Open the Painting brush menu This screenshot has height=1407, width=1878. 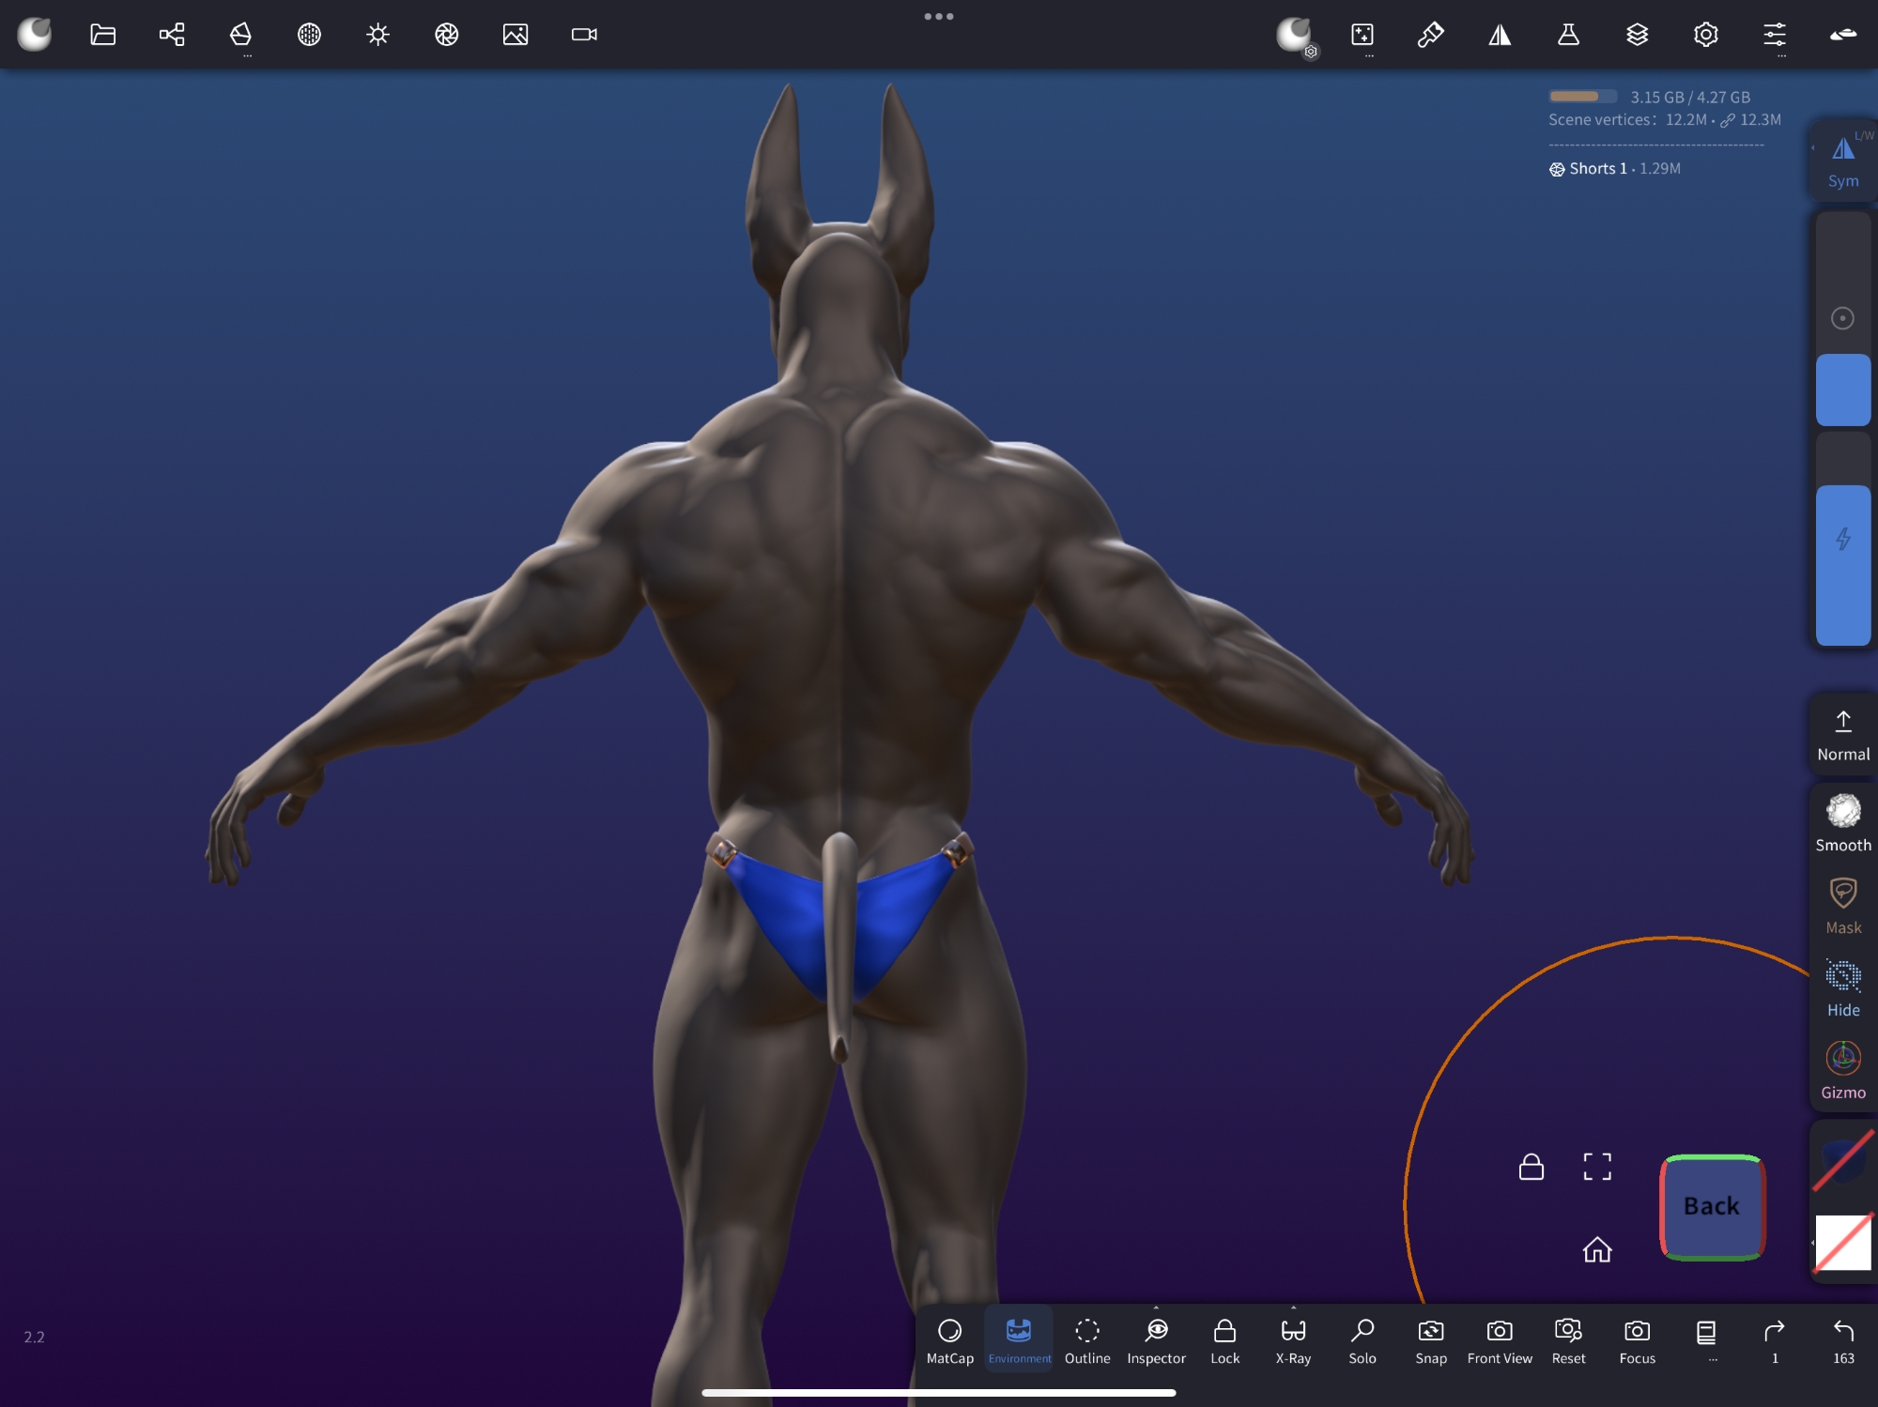1430,35
